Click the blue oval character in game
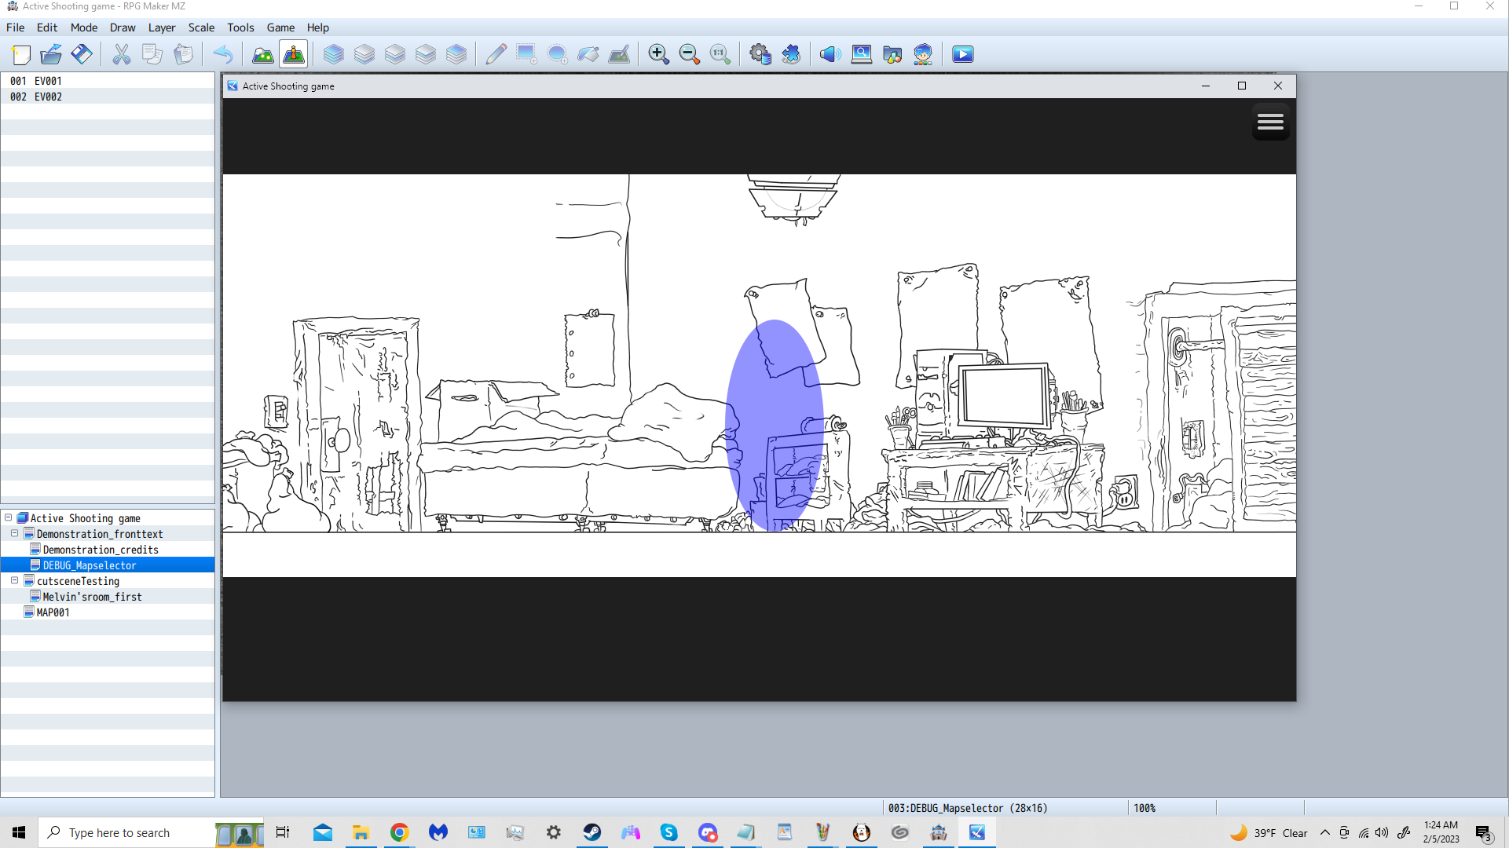 point(775,425)
